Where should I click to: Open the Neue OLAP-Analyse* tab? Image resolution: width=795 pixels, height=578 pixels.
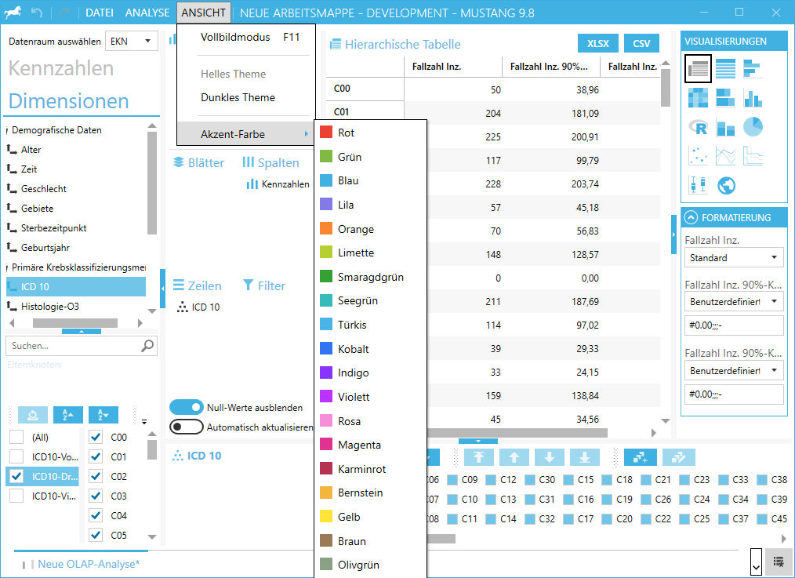(89, 564)
